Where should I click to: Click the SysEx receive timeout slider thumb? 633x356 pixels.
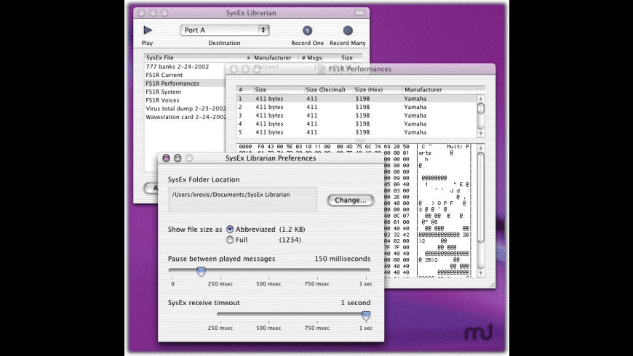pos(366,316)
